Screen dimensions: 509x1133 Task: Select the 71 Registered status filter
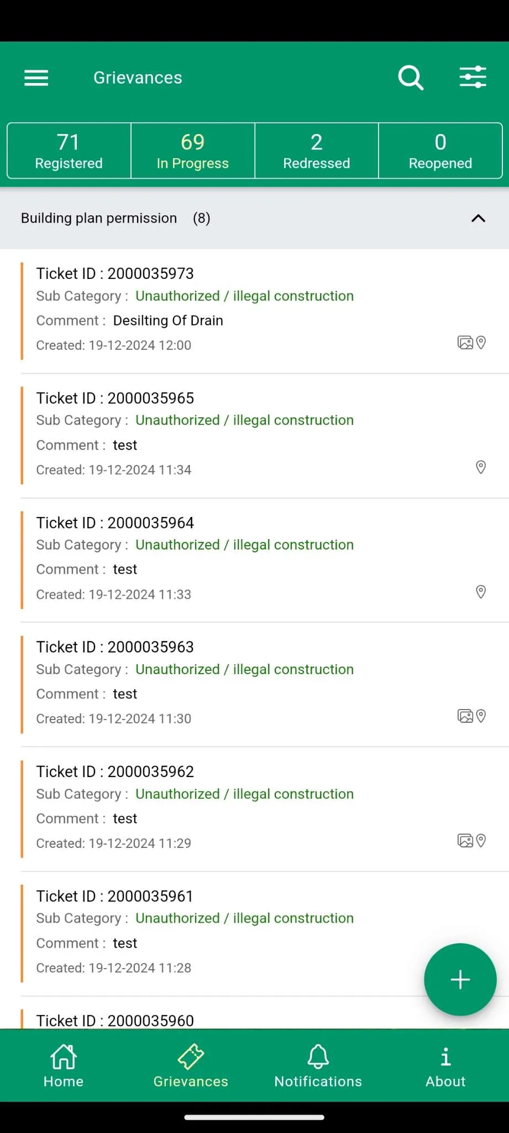[69, 151]
